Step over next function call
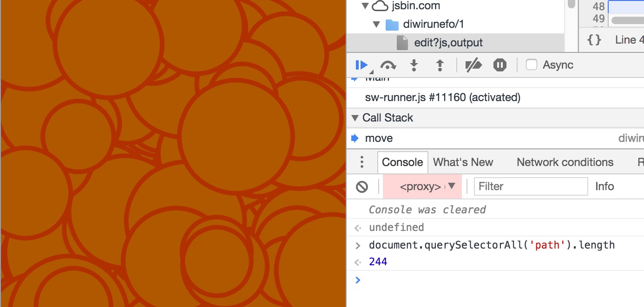Screen dimensions: 644x307 tap(388, 65)
